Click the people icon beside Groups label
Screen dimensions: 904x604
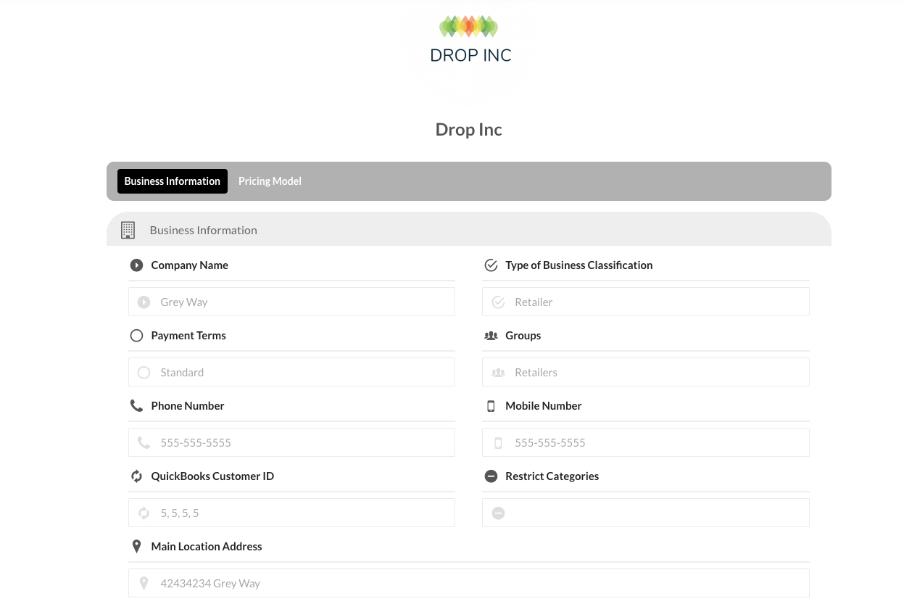click(x=491, y=336)
